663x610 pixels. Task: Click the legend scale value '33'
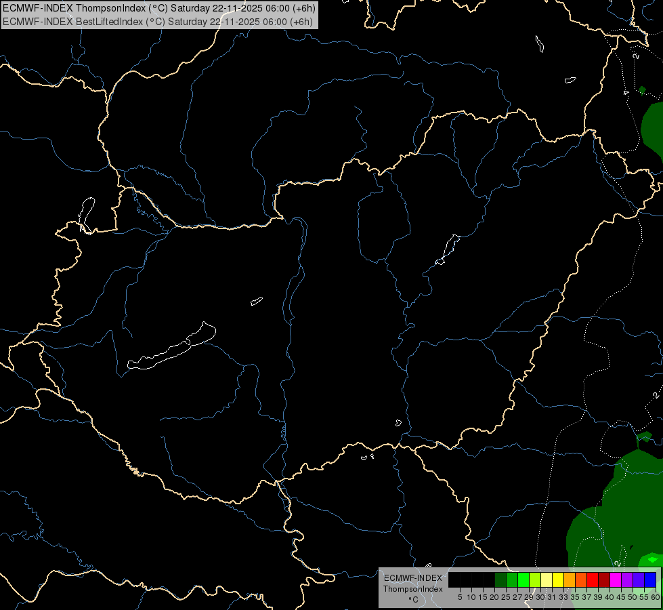click(563, 597)
